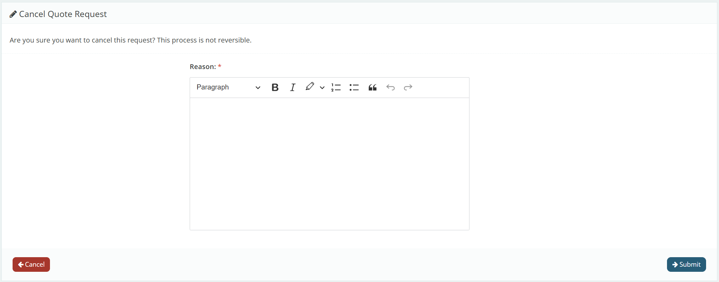Viewport: 719px width, 282px height.
Task: Open the Paragraph heading dropdown
Action: [x=228, y=87]
